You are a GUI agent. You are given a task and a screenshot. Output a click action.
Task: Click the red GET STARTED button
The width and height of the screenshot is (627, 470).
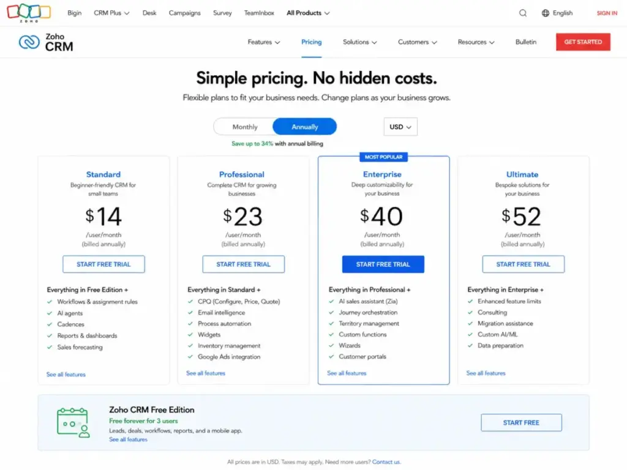583,42
